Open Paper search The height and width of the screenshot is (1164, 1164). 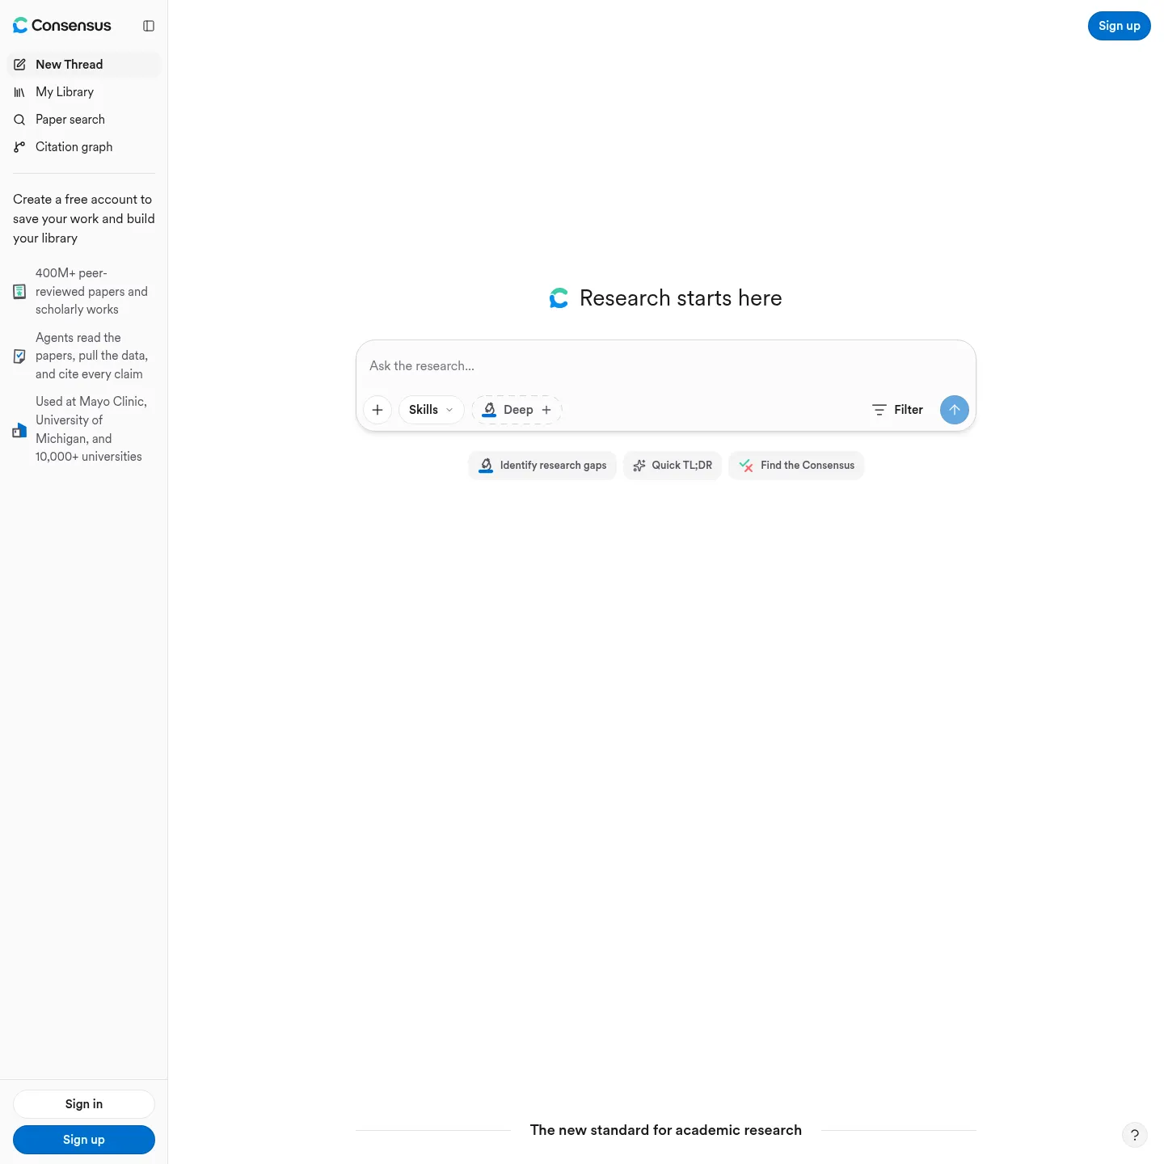(x=84, y=120)
